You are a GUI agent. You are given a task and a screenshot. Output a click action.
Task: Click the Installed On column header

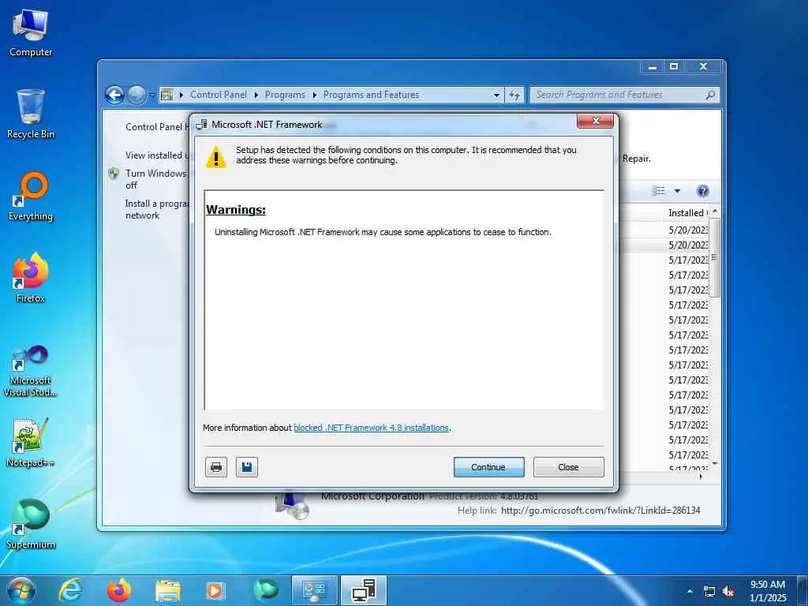pos(687,213)
